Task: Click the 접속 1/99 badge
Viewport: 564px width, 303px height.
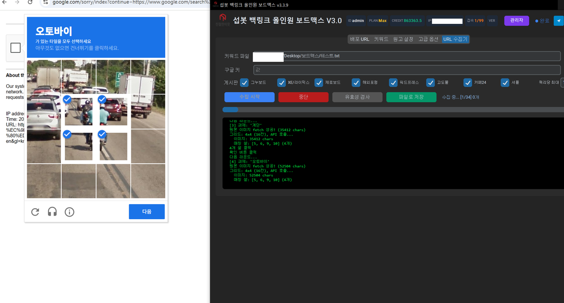Action: click(475, 21)
